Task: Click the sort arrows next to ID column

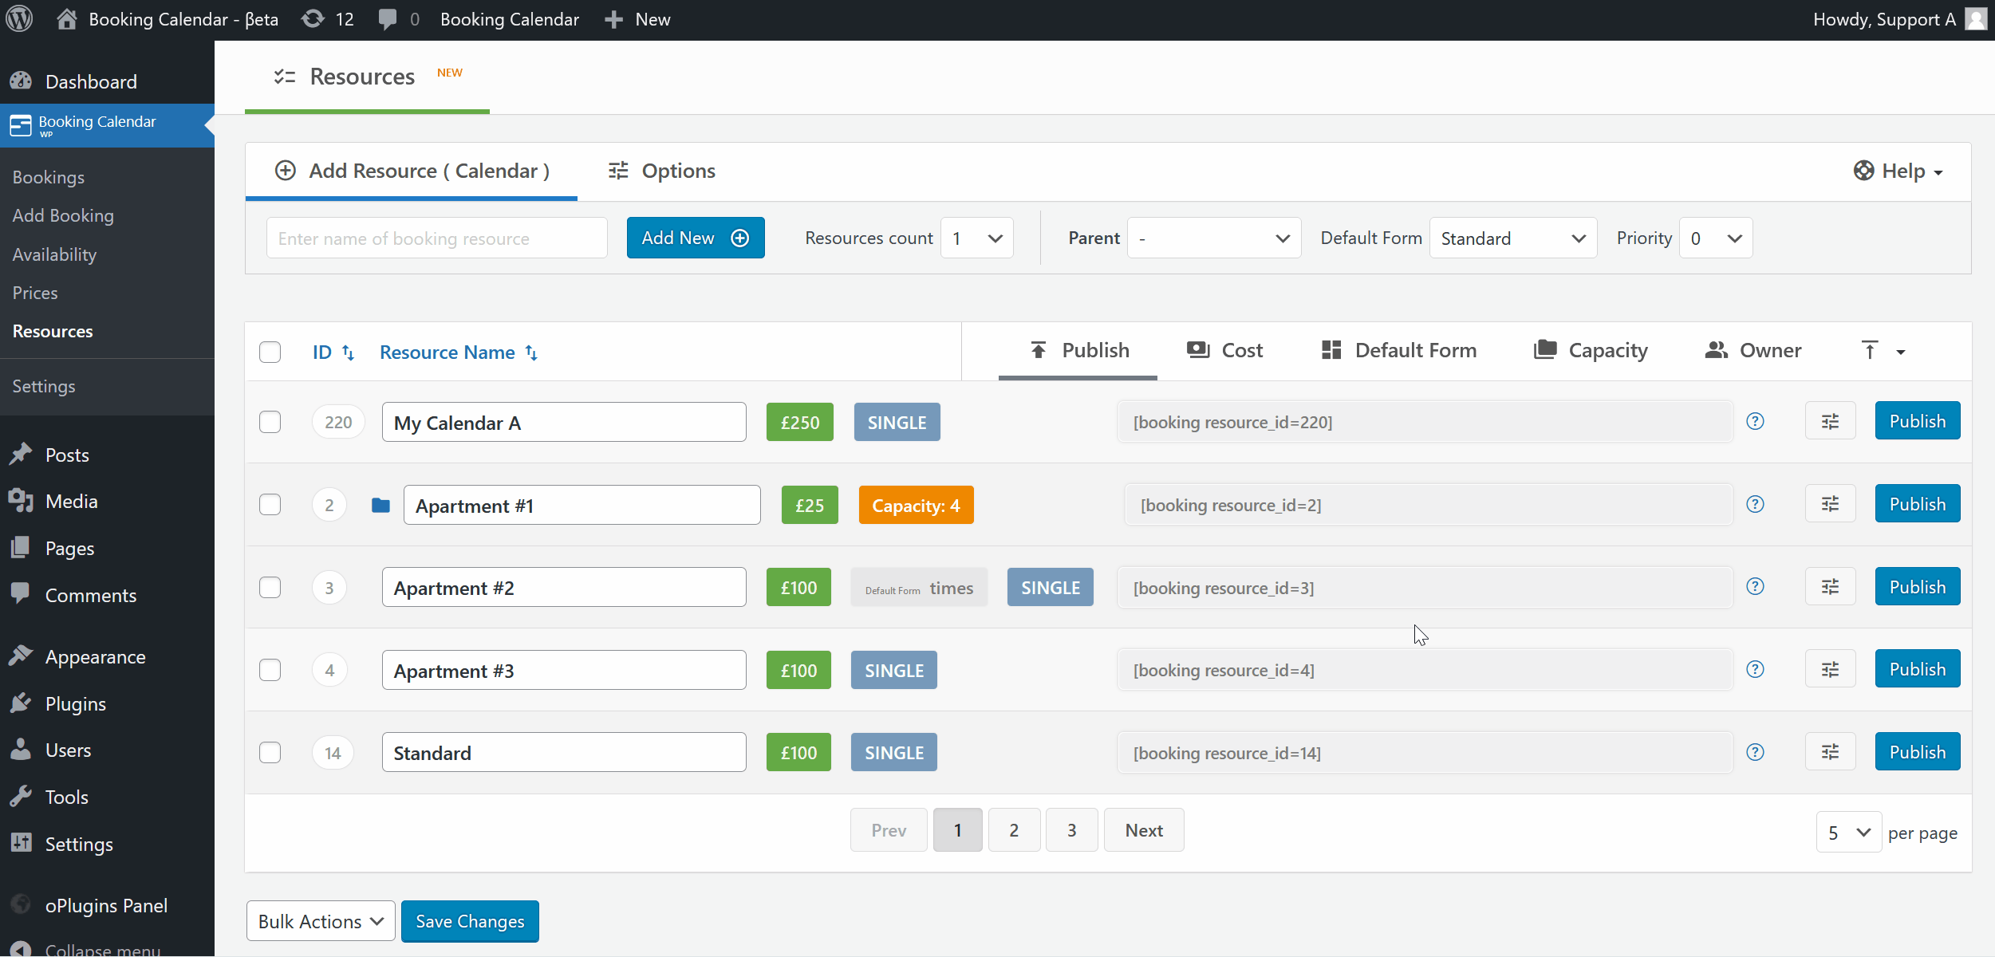Action: pos(349,352)
